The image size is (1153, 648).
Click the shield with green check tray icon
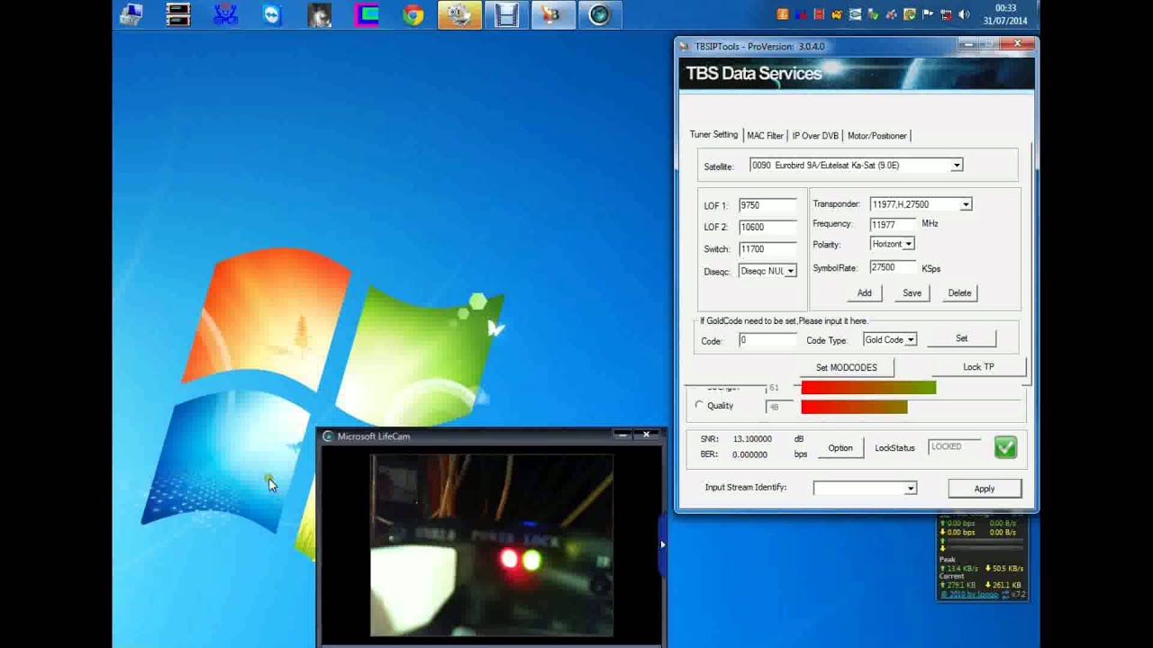[910, 14]
